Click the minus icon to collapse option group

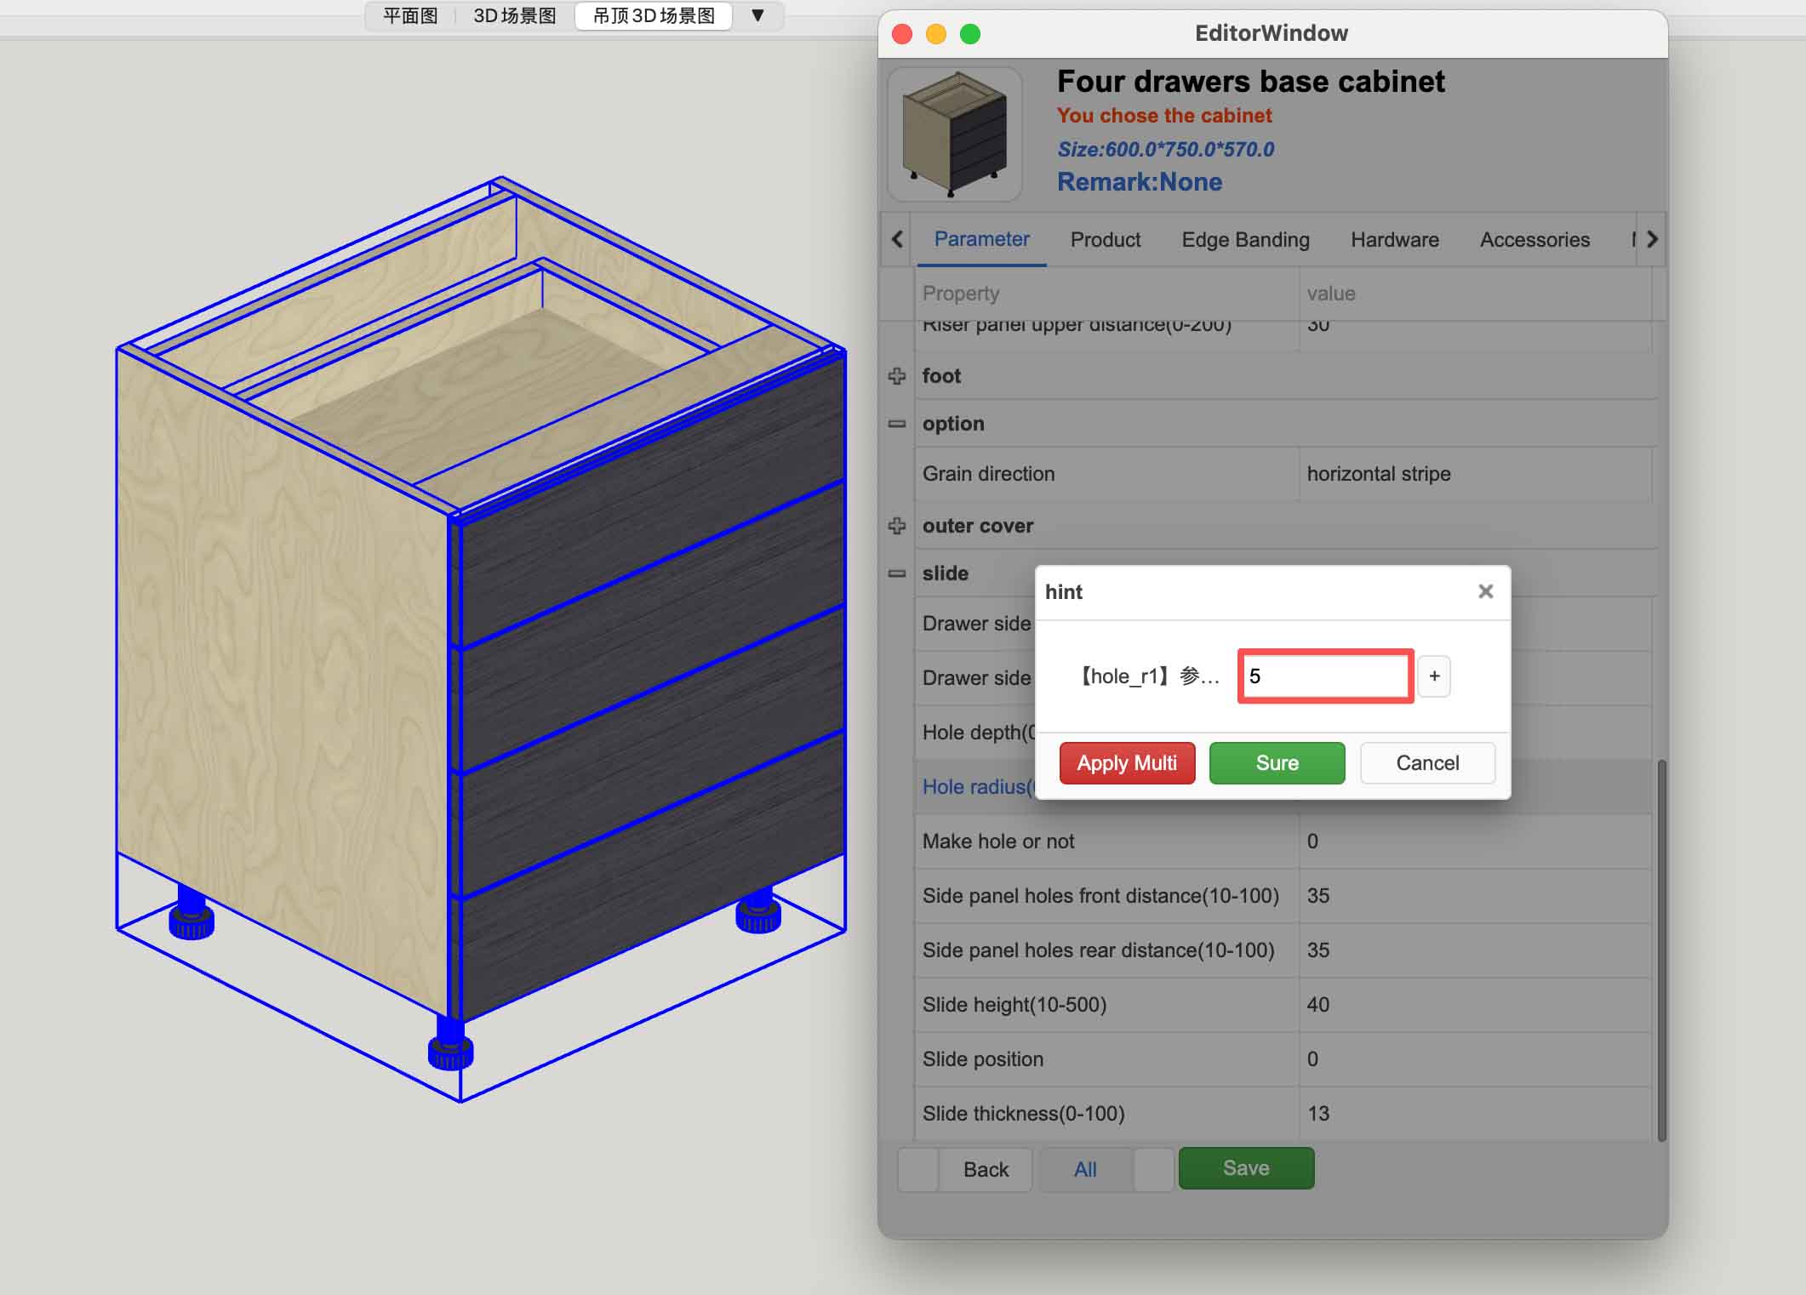point(895,423)
